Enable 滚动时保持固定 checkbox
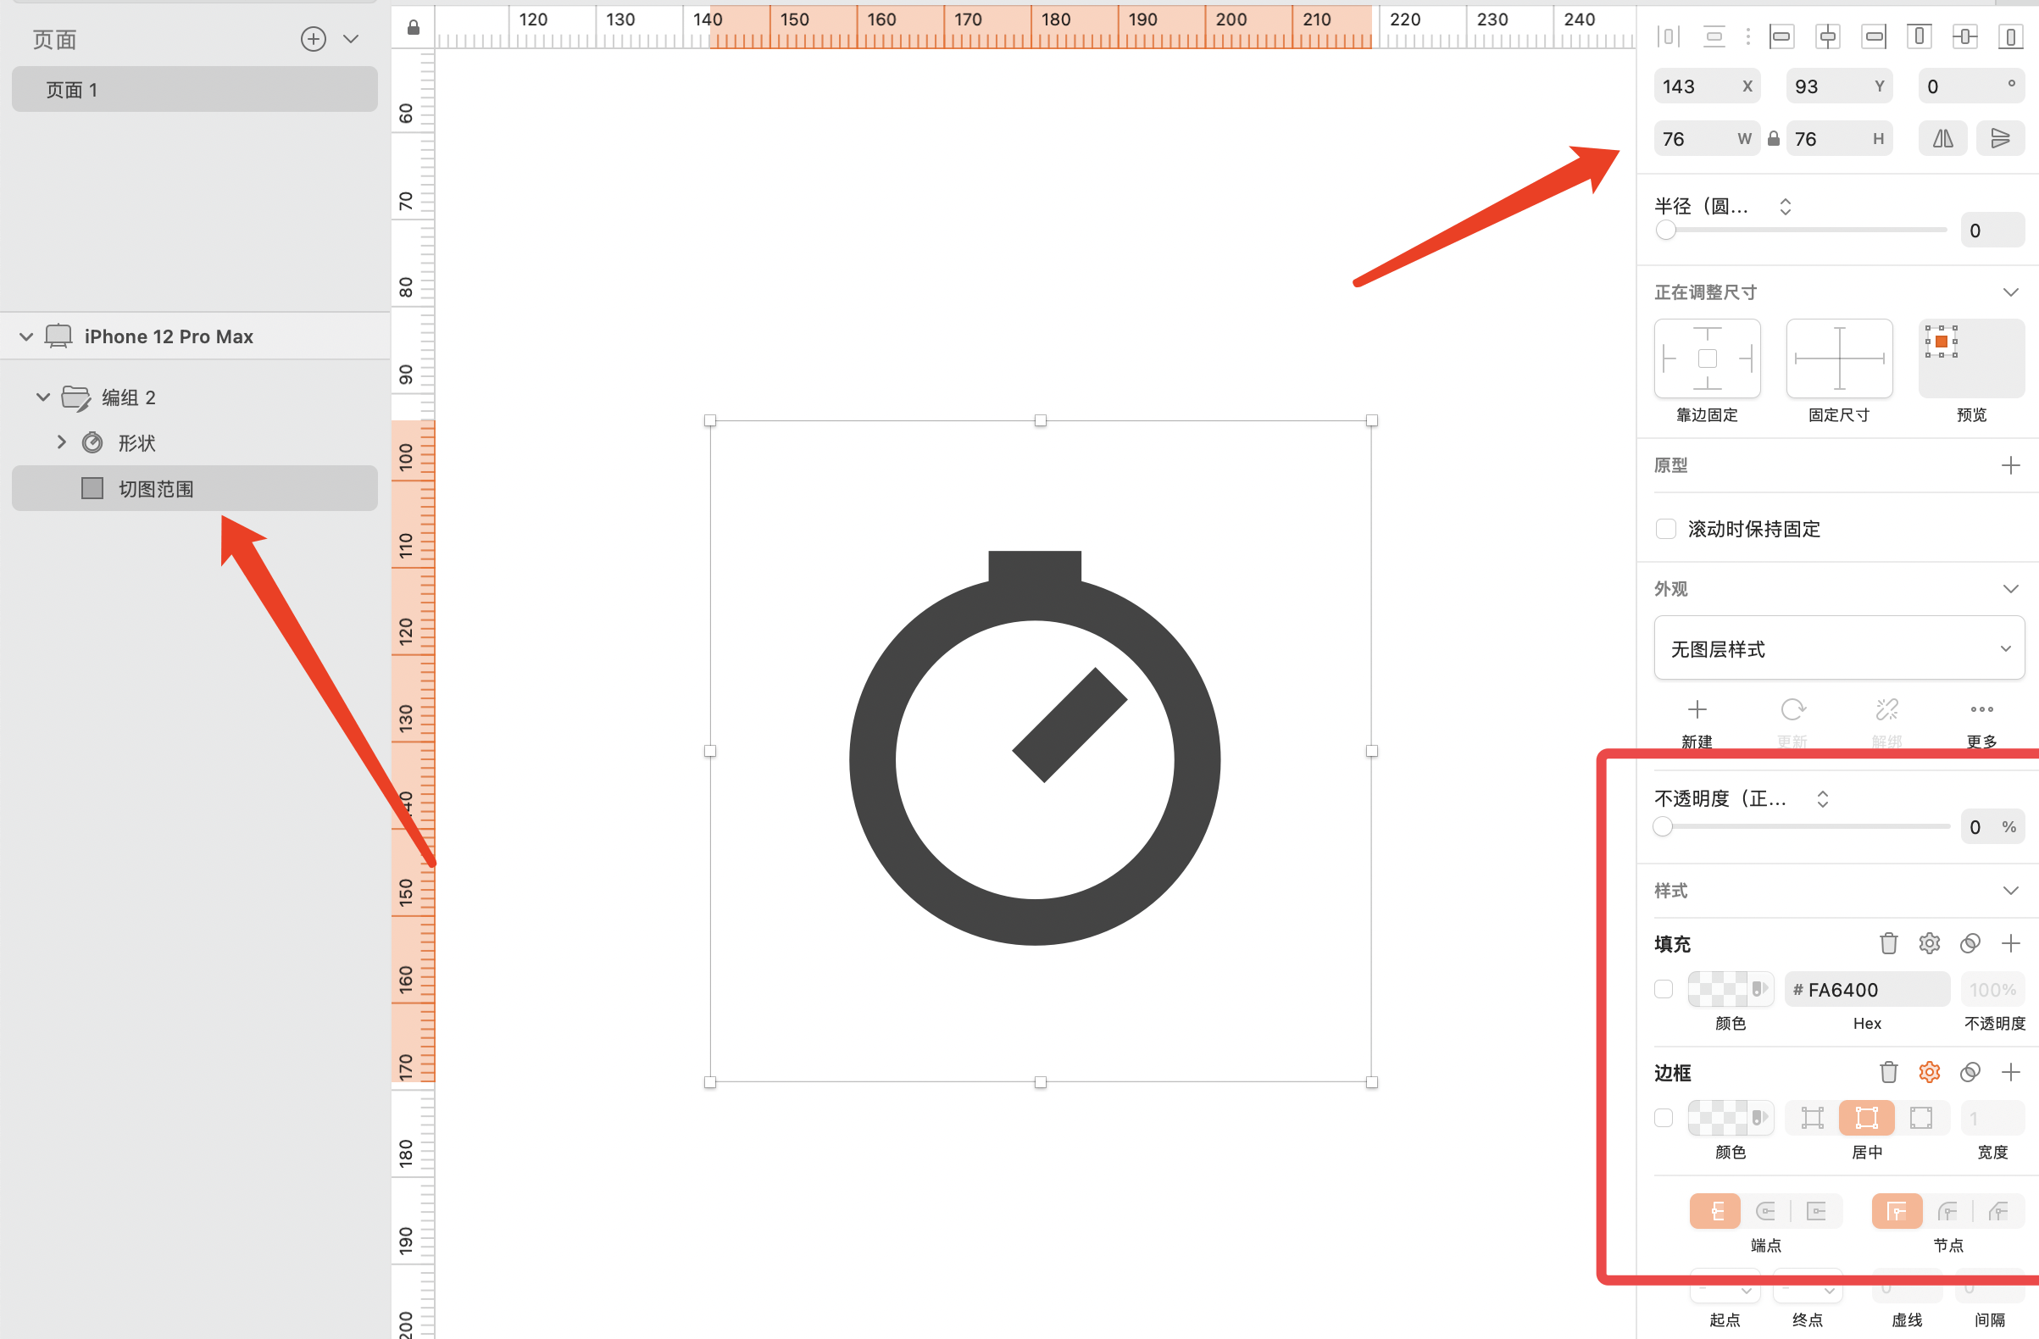This screenshot has width=2039, height=1339. 1665,529
